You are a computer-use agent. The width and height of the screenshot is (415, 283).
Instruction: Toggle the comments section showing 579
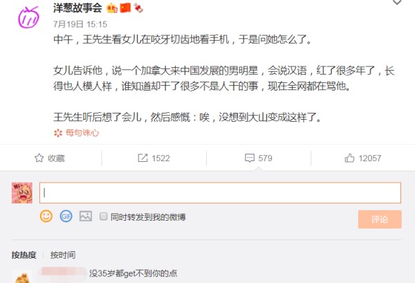[x=259, y=158]
